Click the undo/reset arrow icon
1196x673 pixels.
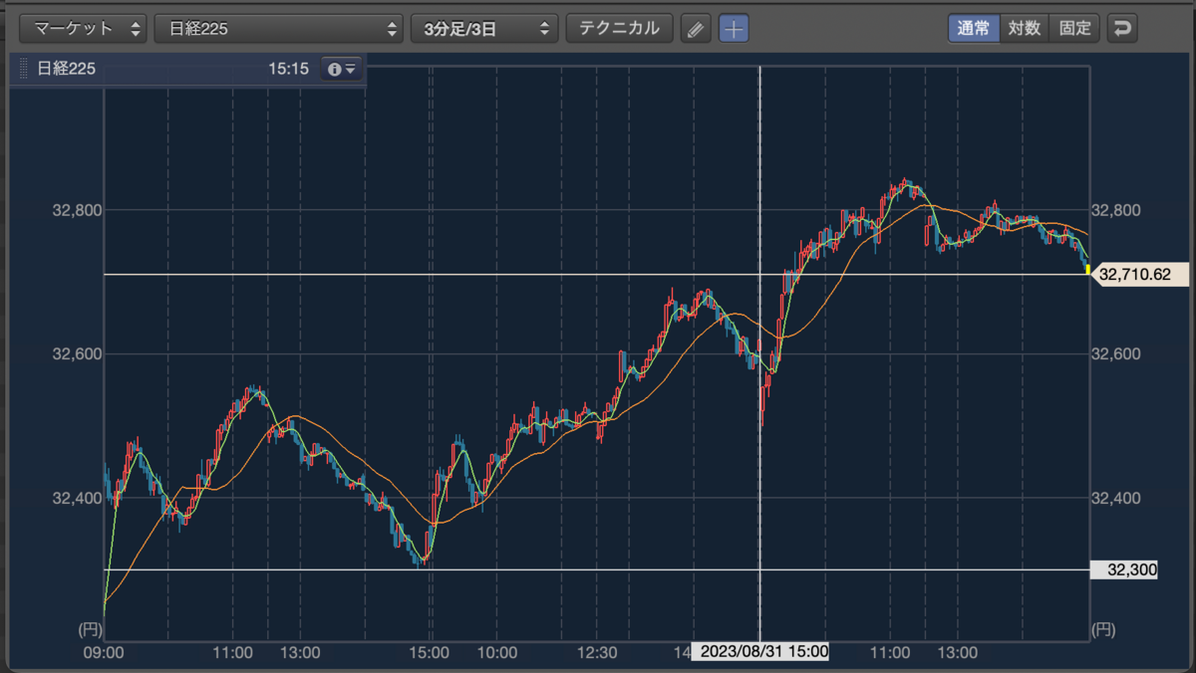[1123, 29]
